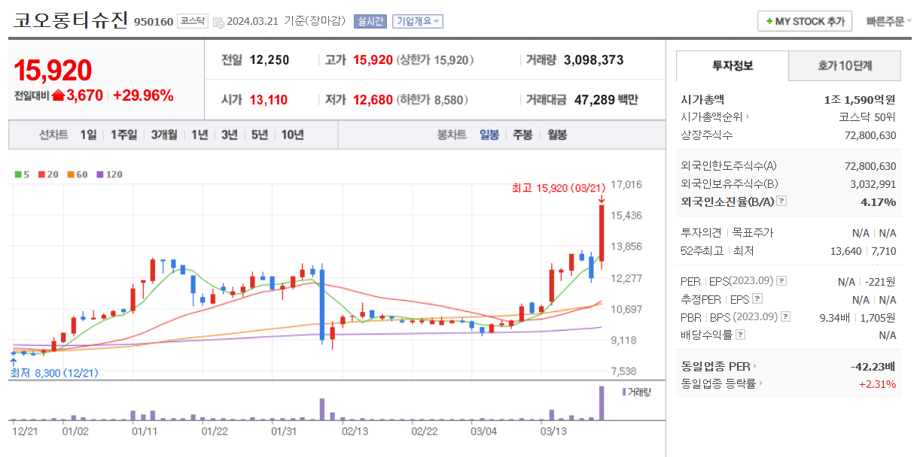
Task: Click the arrow icon after 시가총액순위
Action: [x=748, y=117]
